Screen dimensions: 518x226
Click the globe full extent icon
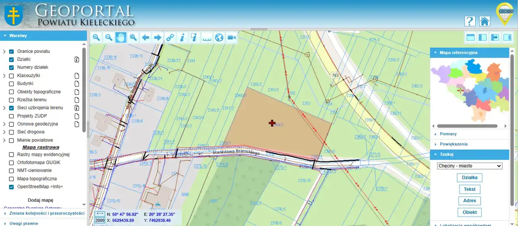pos(219,38)
